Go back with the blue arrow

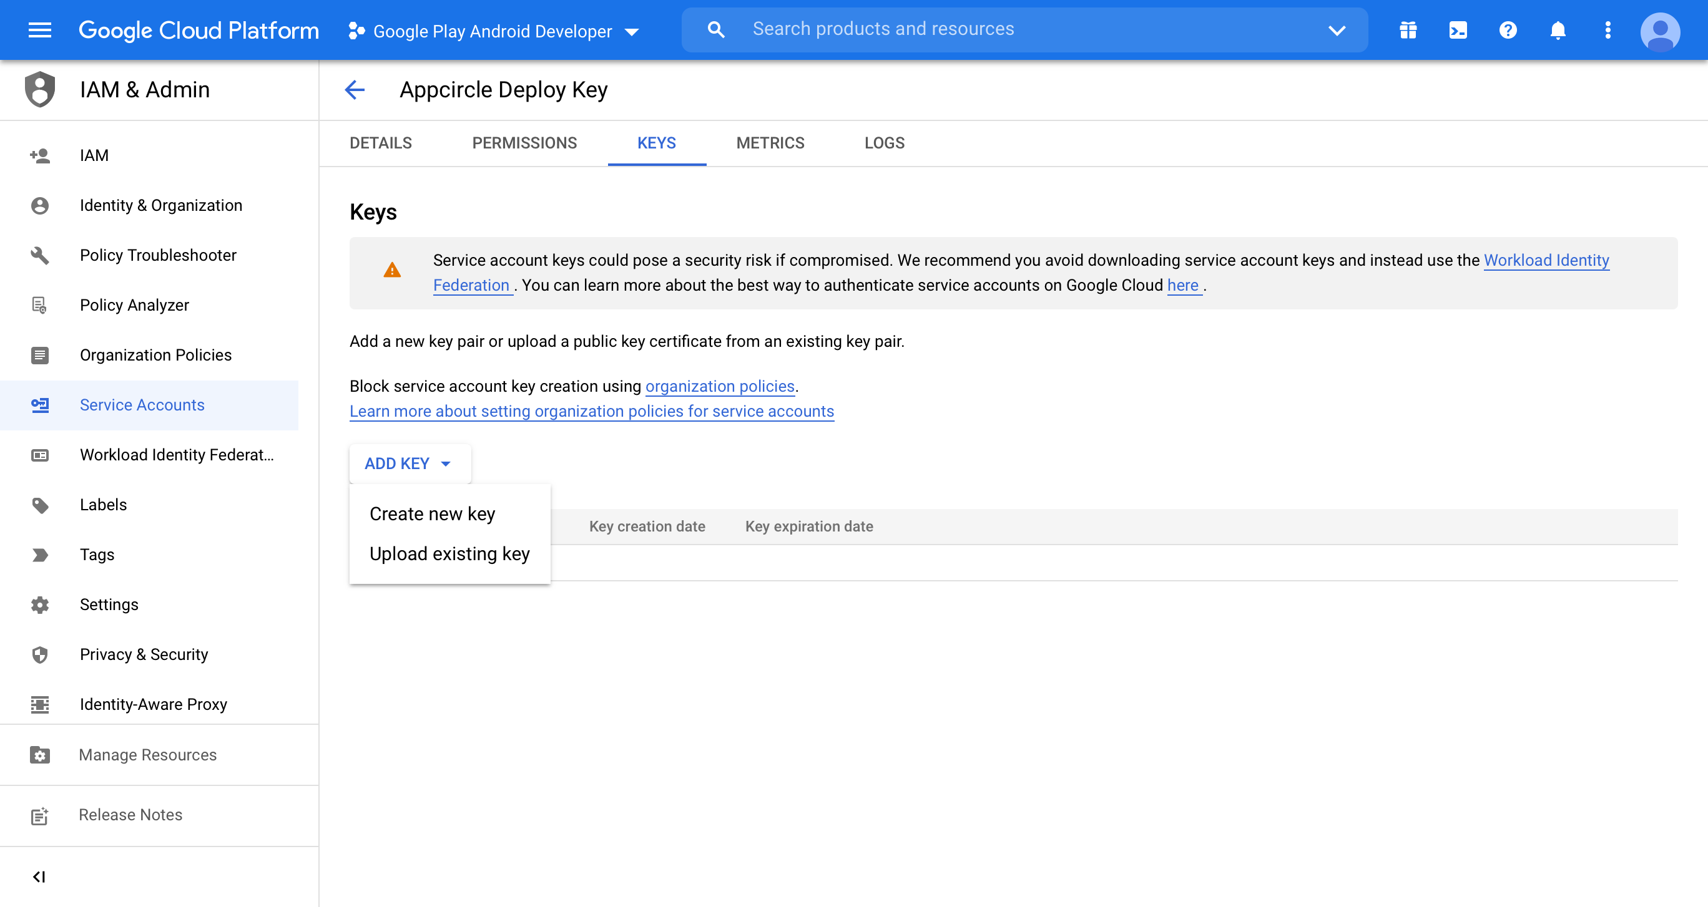(x=355, y=89)
